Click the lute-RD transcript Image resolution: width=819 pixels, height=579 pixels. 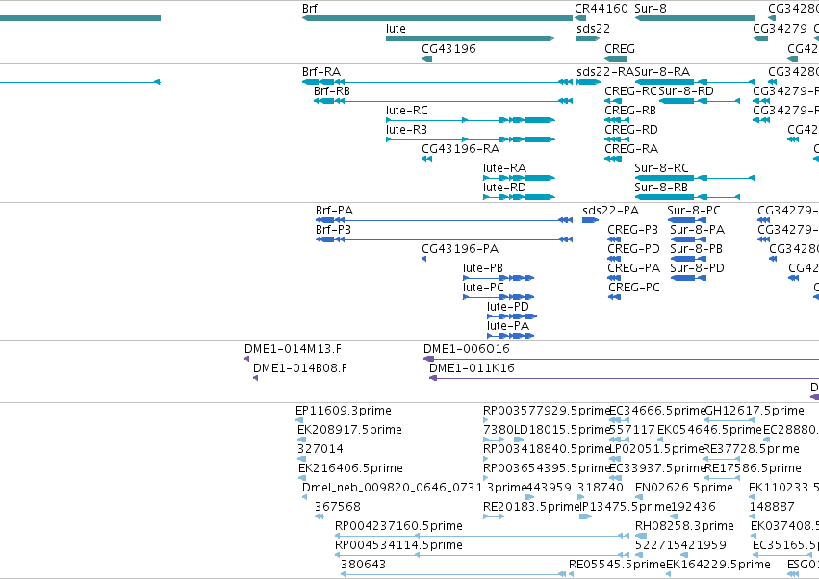[519, 197]
